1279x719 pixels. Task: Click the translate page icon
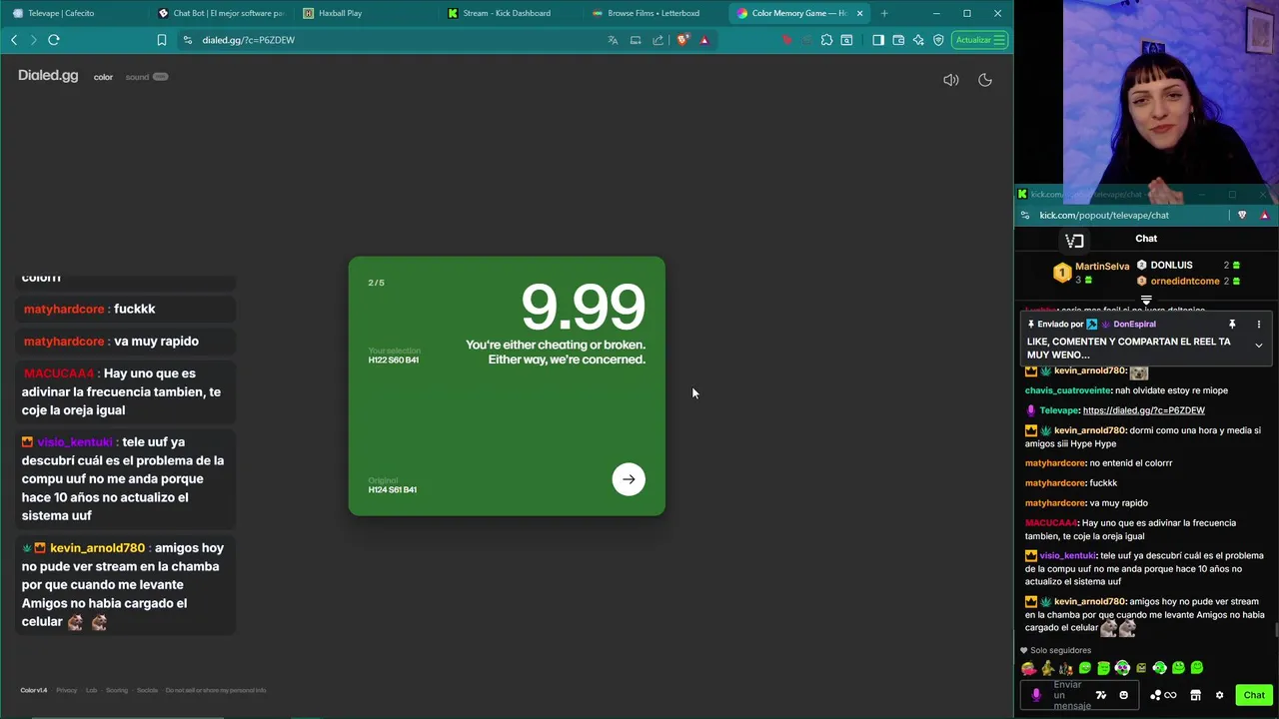pos(613,40)
